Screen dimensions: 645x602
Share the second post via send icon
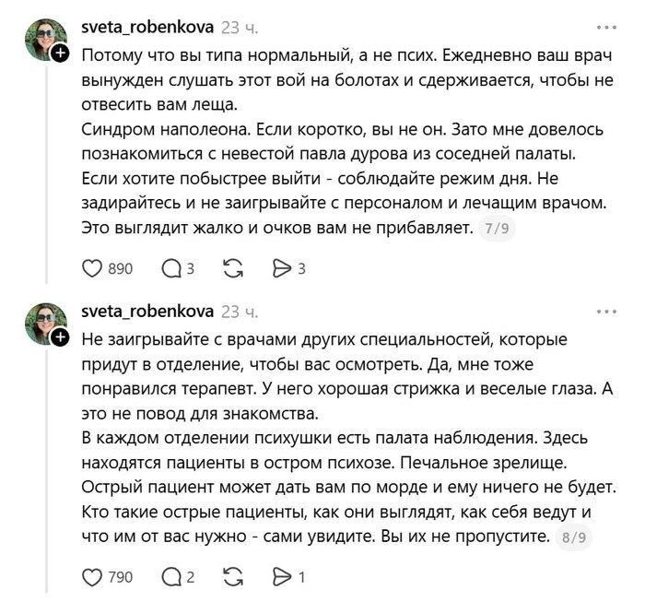(x=282, y=577)
